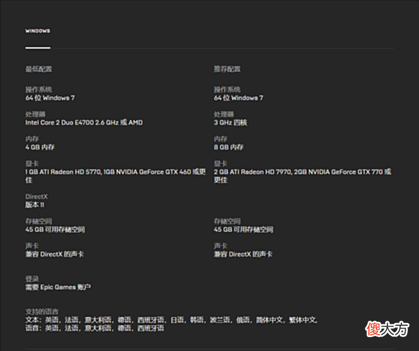This screenshot has height=351, width=419.
Task: Click the 支持的语言 label
Action: [42, 311]
